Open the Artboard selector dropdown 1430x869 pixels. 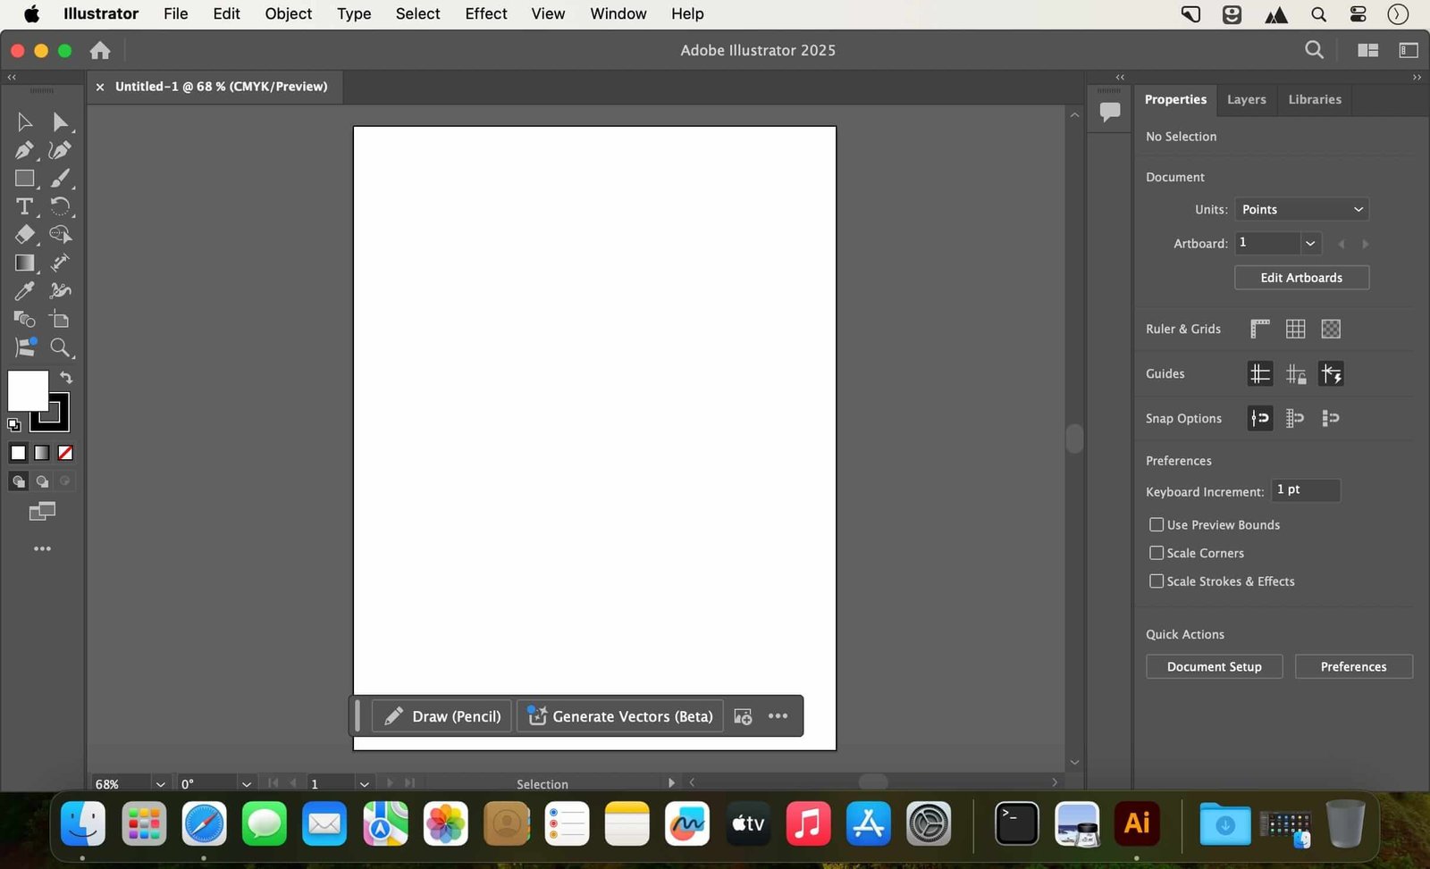click(x=1310, y=243)
